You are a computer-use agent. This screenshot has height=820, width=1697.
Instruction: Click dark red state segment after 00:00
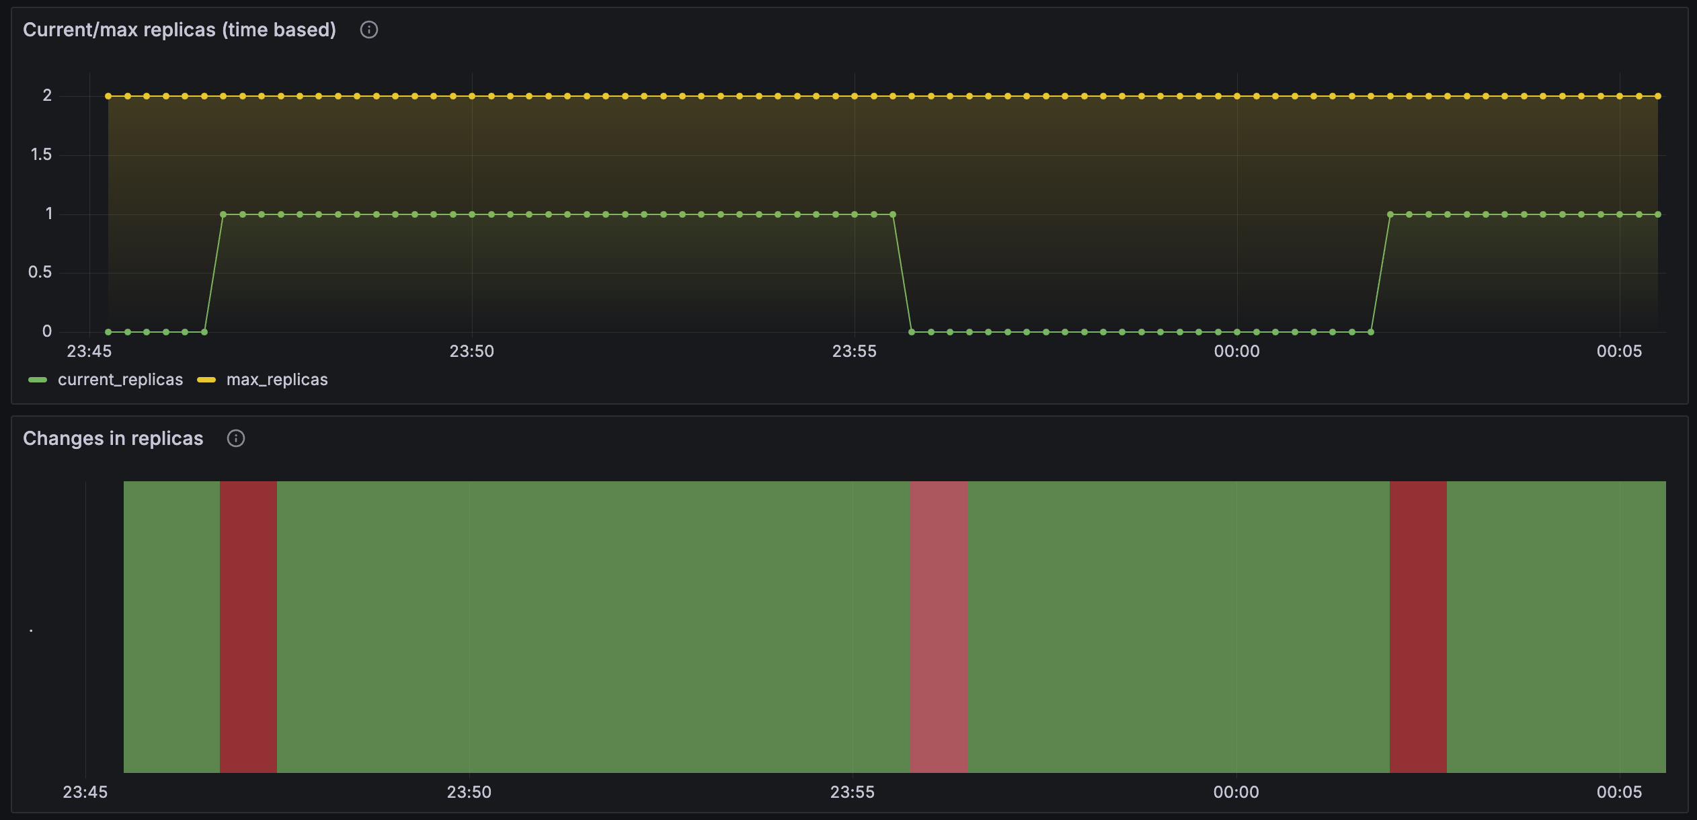point(1418,626)
